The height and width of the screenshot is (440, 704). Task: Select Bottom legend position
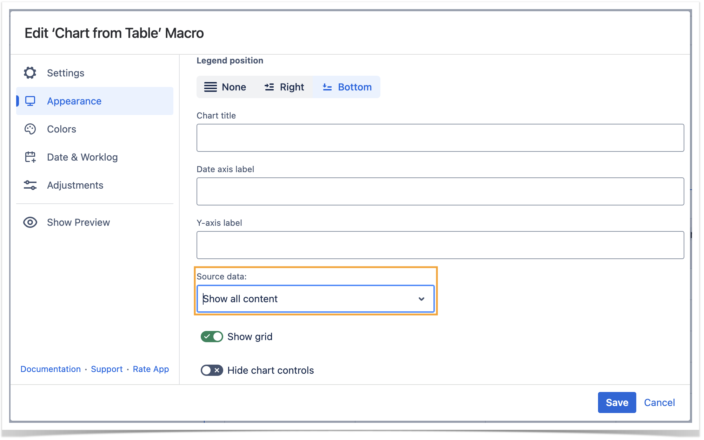[x=346, y=87]
